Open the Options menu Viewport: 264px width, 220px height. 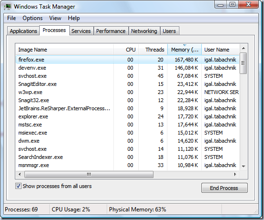click(33, 18)
